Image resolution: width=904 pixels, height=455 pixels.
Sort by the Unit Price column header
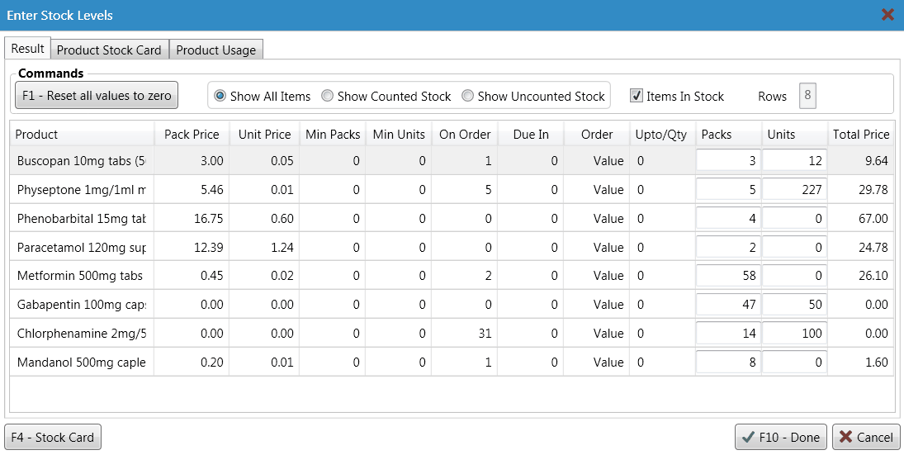[x=264, y=135]
